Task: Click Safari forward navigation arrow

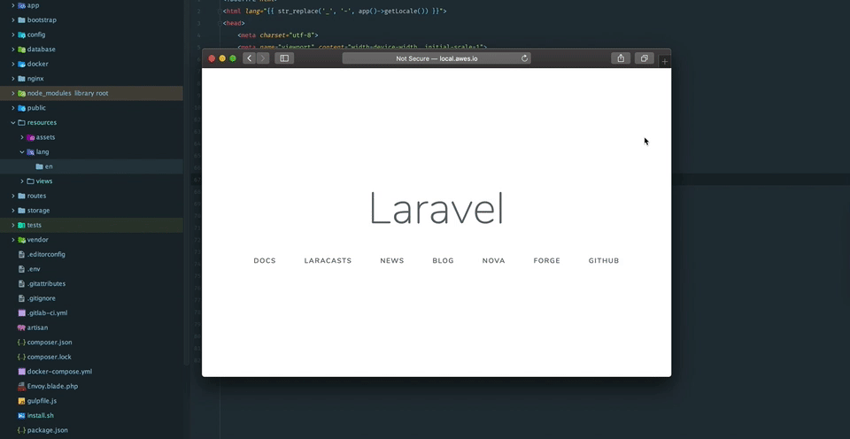Action: tap(263, 58)
